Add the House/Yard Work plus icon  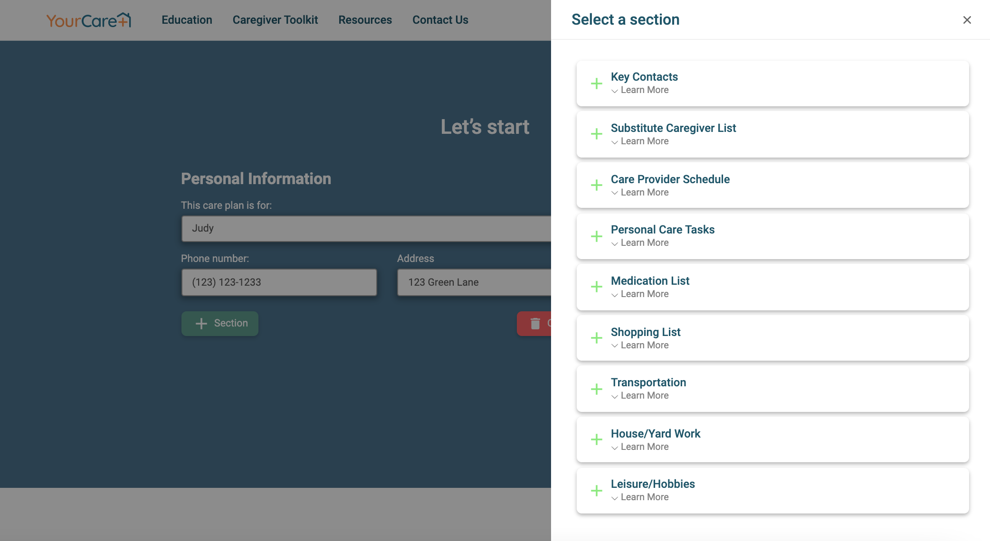coord(596,439)
